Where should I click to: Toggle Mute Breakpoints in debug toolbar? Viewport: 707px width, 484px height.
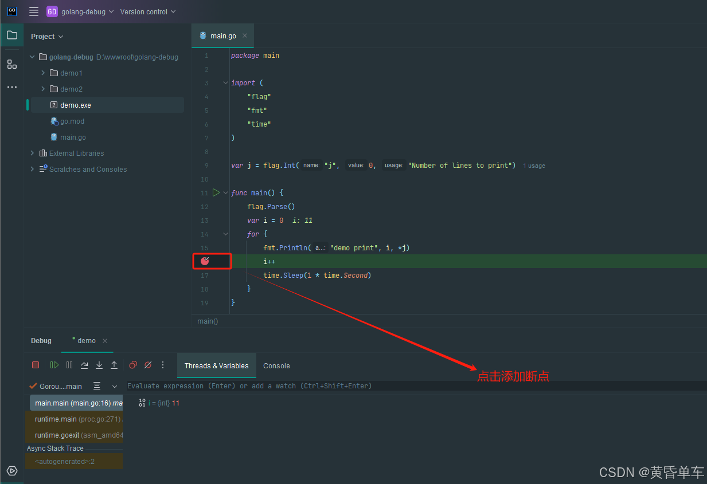[x=148, y=365]
